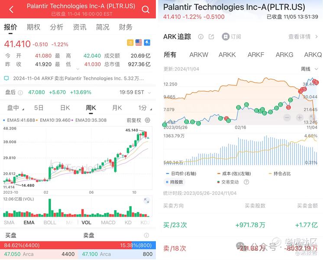Select the 日K chart period
Screen dimensions: 323x260
[x=65, y=108]
